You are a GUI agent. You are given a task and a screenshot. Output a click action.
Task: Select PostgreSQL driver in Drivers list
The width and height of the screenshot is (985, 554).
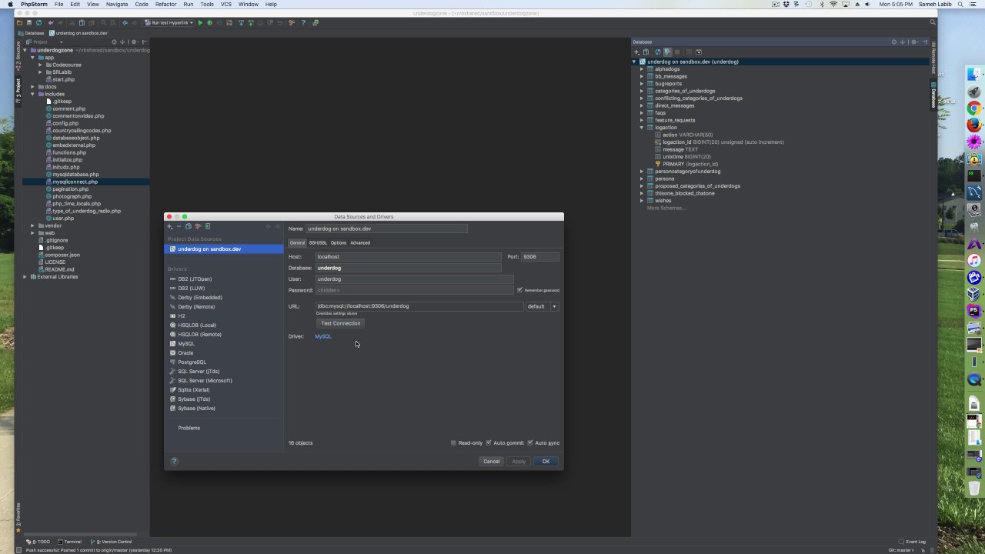click(x=192, y=362)
